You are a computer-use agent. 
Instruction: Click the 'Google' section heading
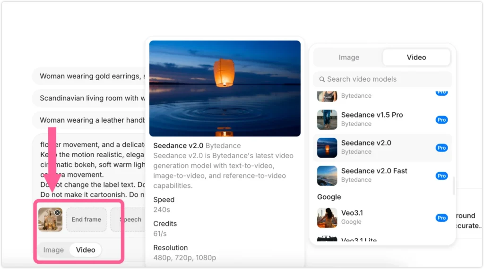(x=329, y=197)
